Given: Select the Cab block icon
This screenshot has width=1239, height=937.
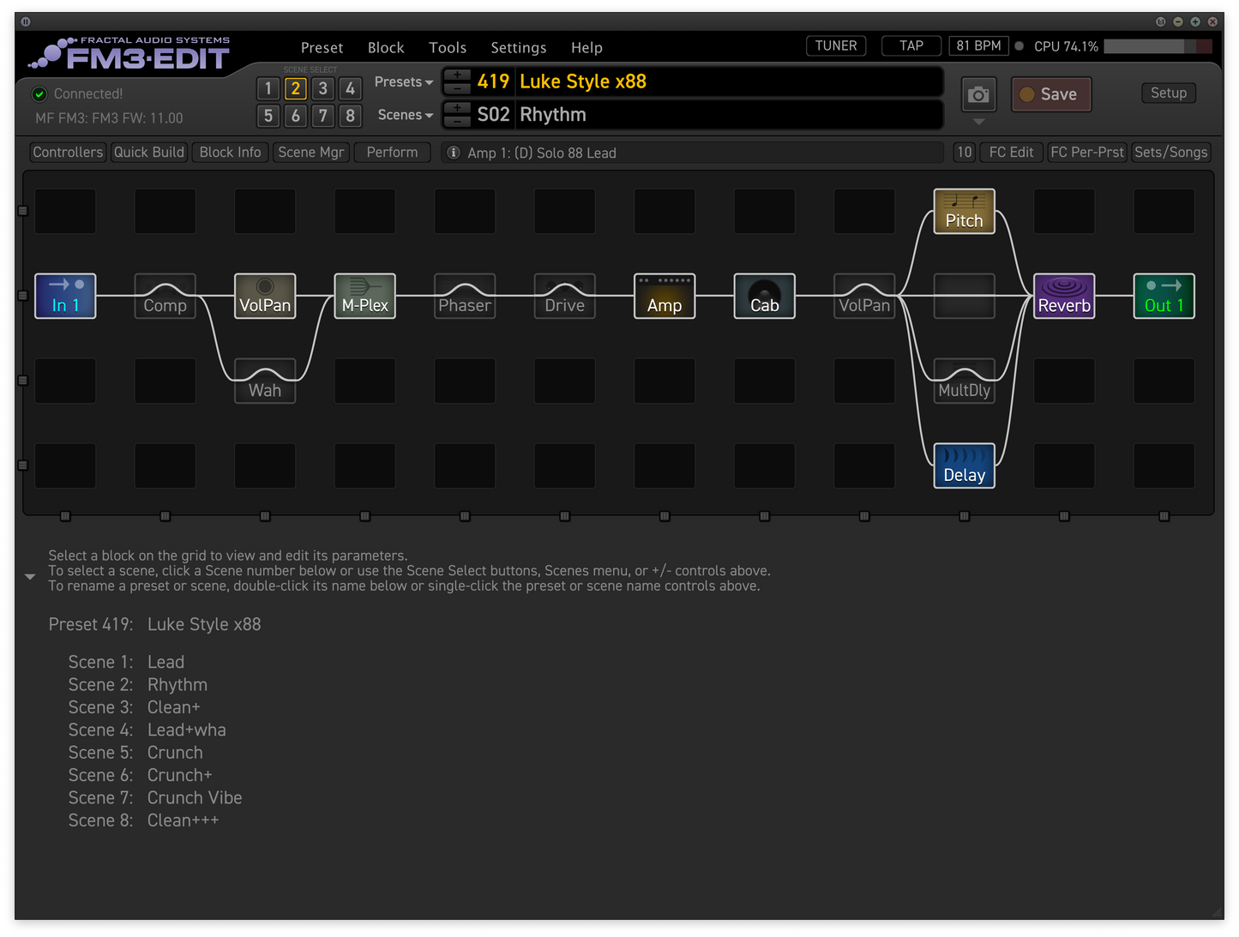Looking at the screenshot, I should (764, 296).
